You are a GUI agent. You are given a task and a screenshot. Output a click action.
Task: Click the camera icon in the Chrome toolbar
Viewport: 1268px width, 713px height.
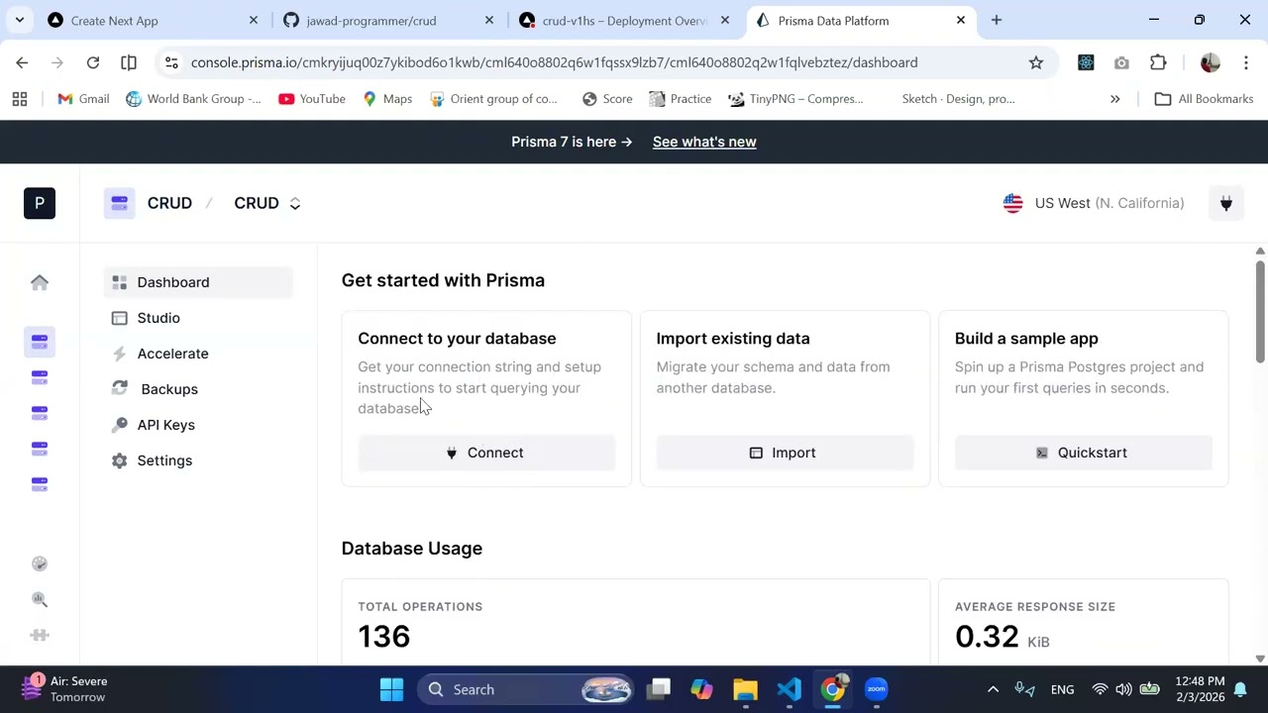[x=1121, y=62]
